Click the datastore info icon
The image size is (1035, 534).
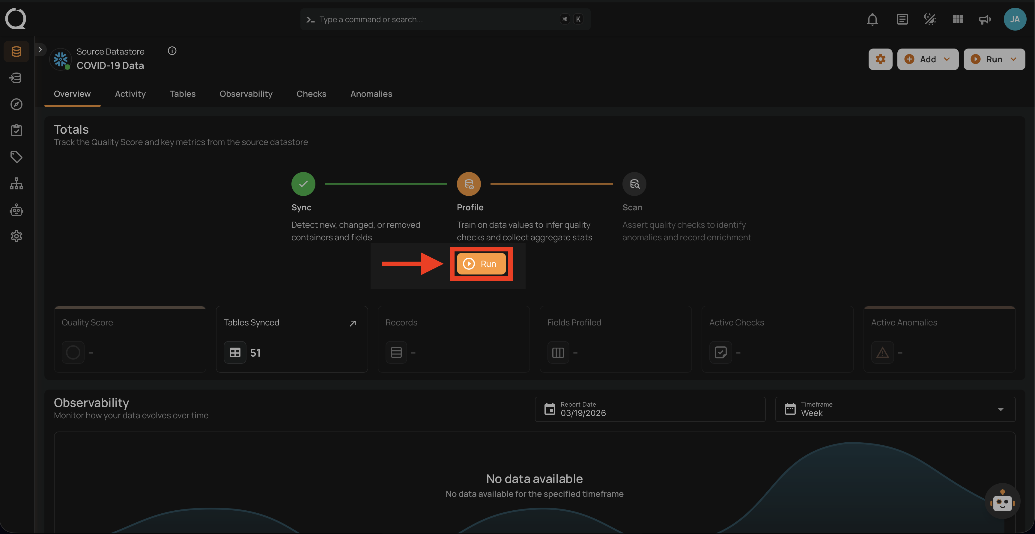point(172,51)
